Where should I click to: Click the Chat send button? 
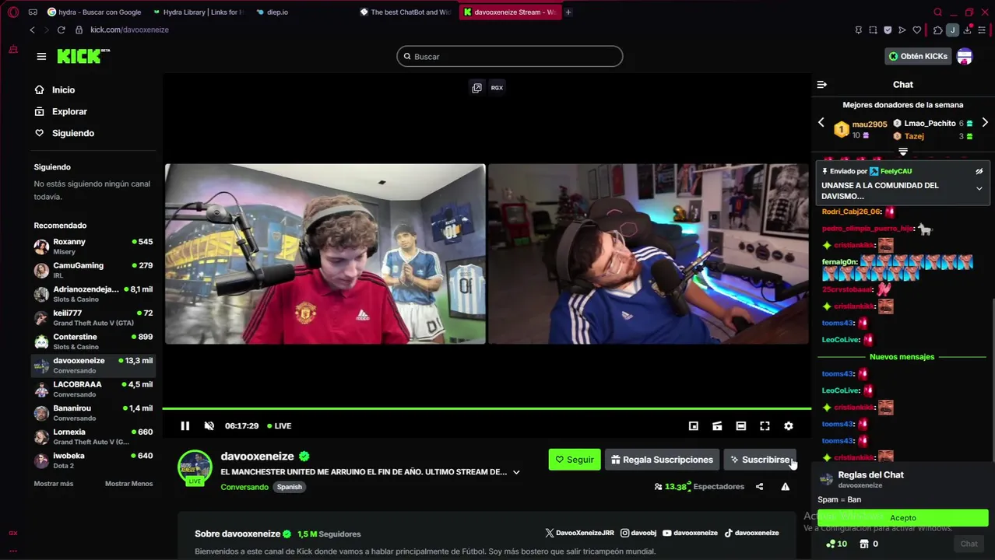coord(969,544)
